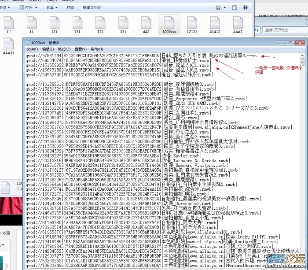Screen dimensions: 308x270
Task: Click the Notepad vertical scrollbar thumb
Action: pos(302,62)
